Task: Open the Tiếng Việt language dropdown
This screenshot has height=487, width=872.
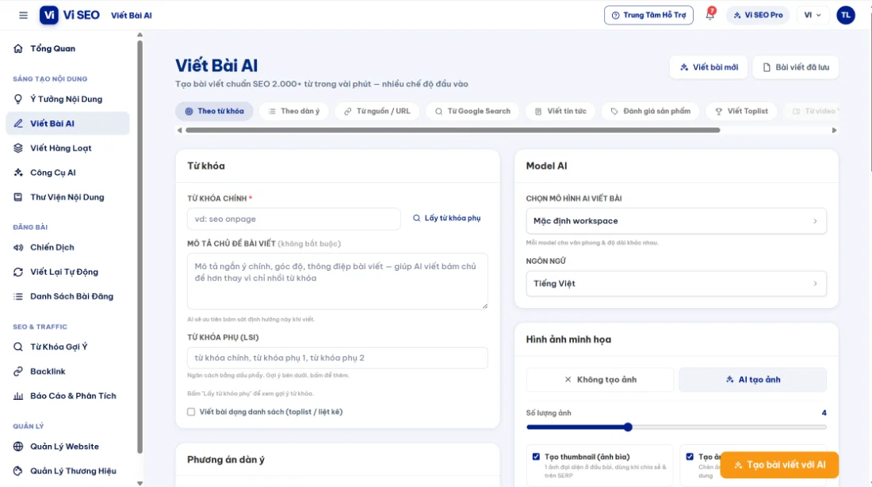Action: coord(675,283)
